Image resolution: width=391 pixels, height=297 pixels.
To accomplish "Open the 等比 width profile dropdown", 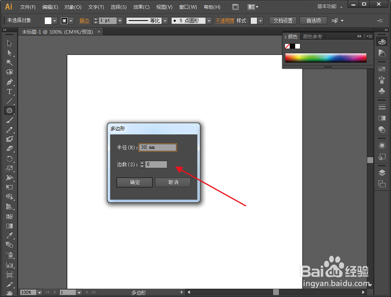I will (165, 21).
